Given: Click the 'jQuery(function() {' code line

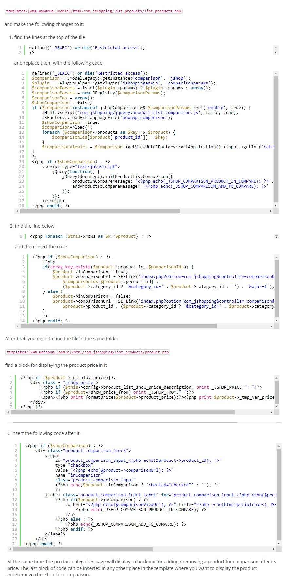Looking at the screenshot, I should tap(76, 172).
